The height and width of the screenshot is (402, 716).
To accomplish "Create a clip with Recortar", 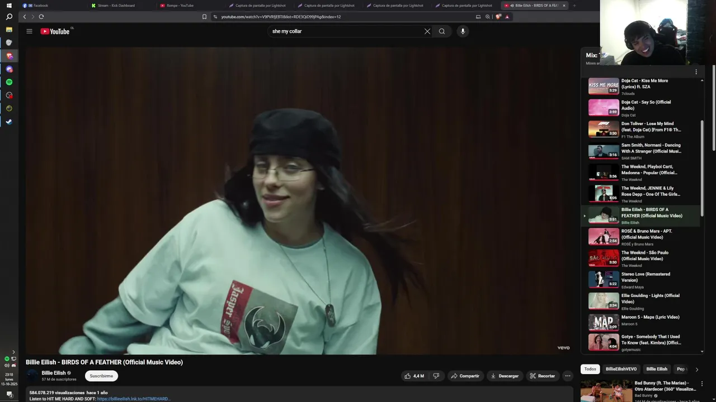I will coord(542,376).
